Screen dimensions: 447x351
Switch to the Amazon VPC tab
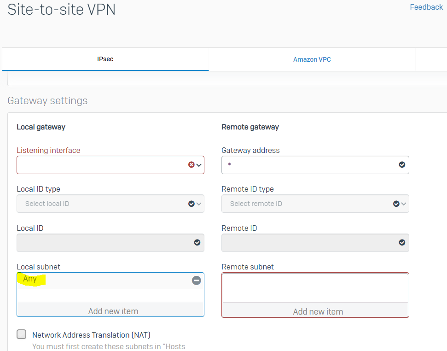tap(312, 59)
